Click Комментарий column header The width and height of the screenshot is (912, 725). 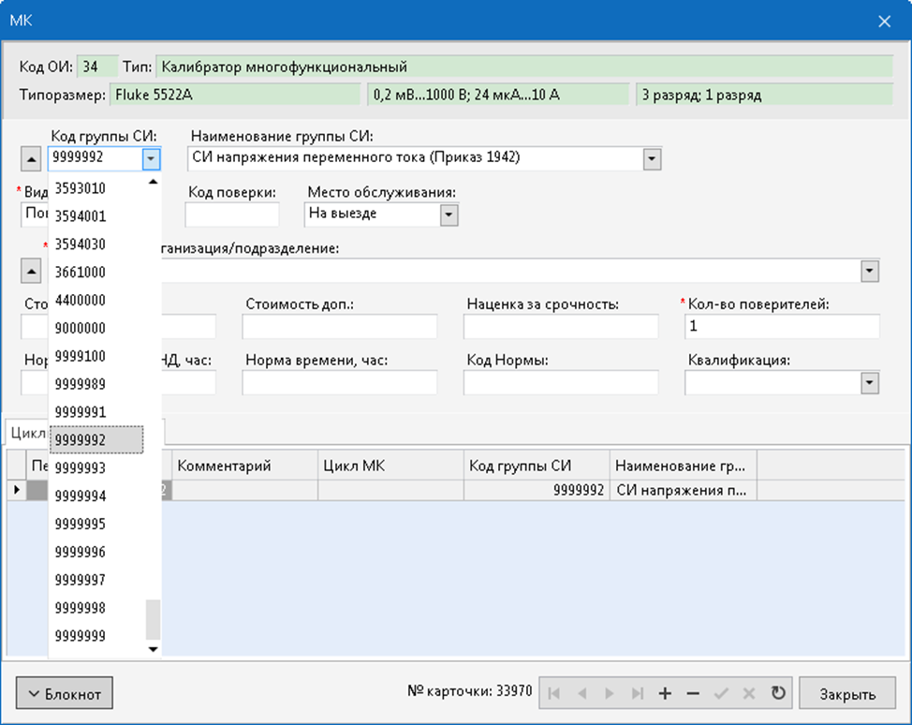[x=245, y=466]
